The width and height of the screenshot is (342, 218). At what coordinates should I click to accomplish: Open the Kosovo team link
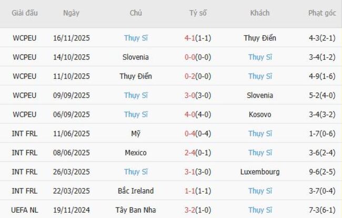(x=260, y=114)
